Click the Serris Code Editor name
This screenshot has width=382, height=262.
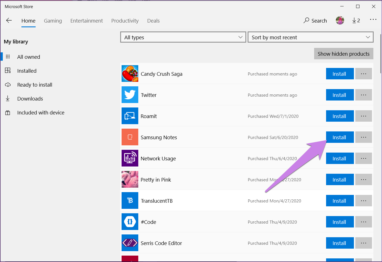(x=161, y=243)
